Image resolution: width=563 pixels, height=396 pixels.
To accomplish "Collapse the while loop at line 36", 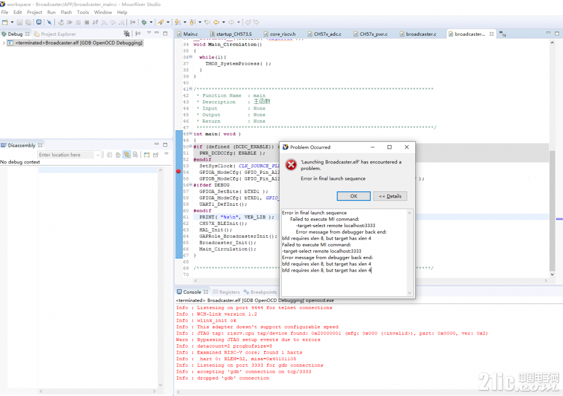I will 191,57.
